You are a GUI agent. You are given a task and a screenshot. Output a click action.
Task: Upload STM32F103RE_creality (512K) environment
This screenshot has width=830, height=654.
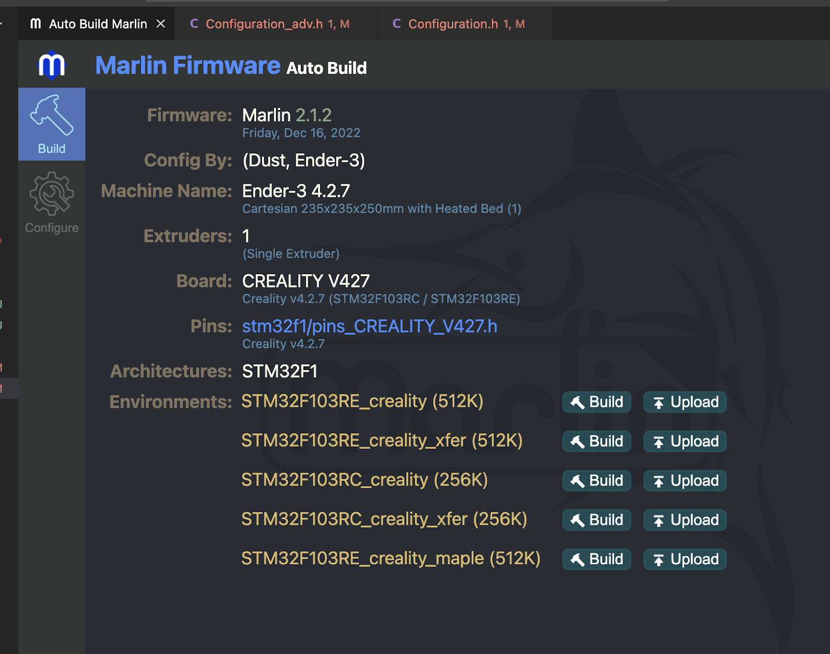click(685, 402)
